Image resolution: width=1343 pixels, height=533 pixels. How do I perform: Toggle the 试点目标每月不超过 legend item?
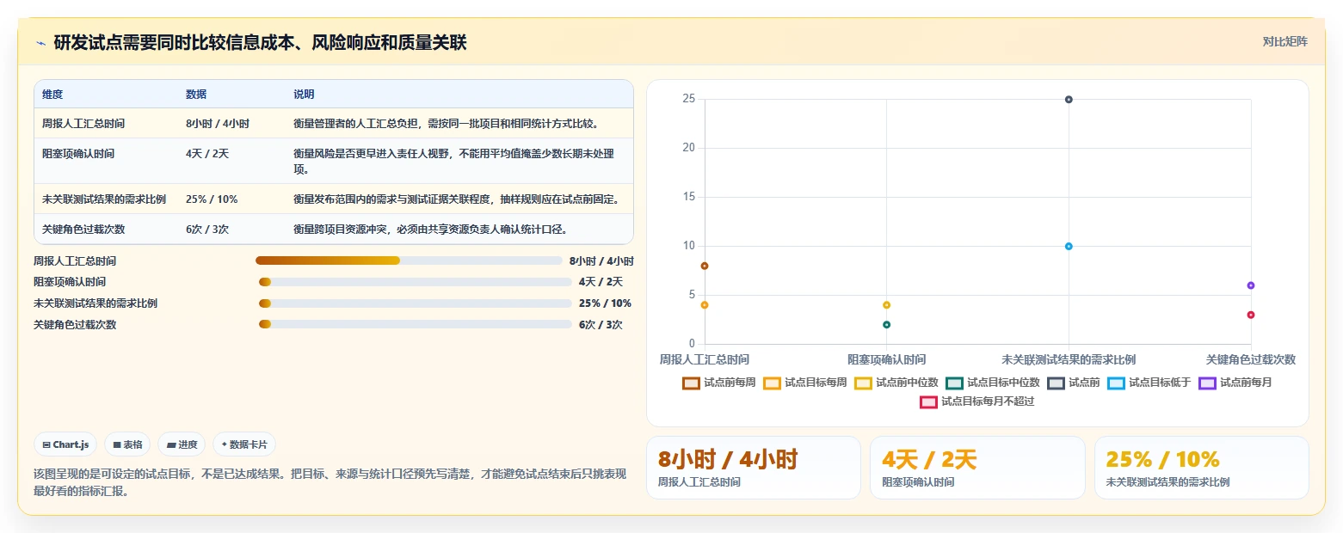click(x=976, y=401)
